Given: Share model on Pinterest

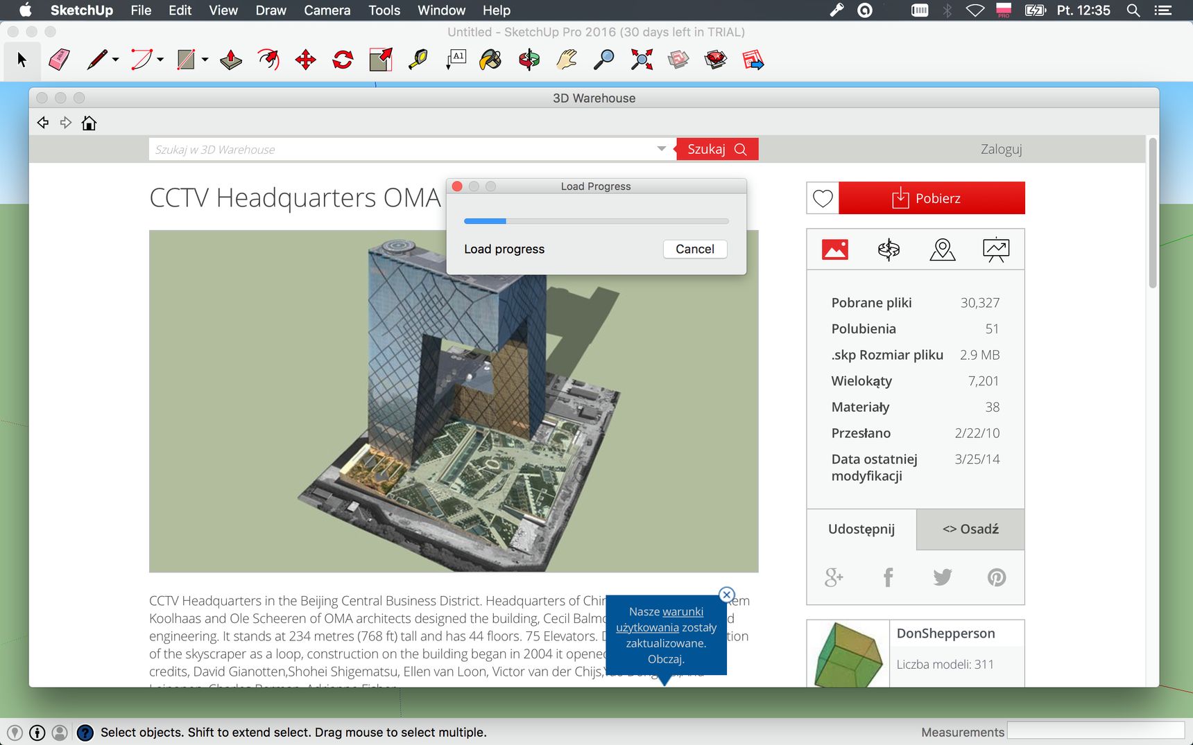Looking at the screenshot, I should [997, 577].
